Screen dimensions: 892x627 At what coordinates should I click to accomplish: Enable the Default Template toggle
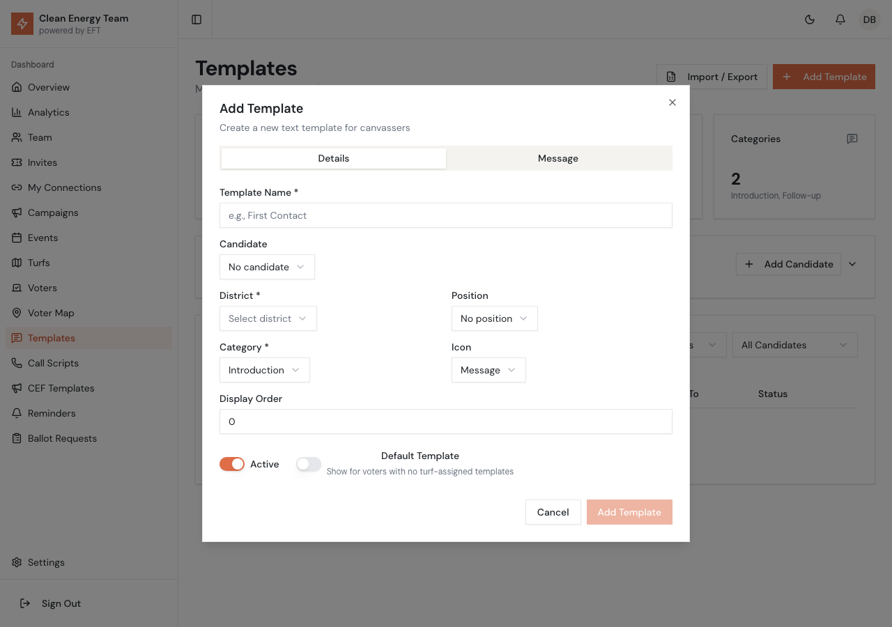pyautogui.click(x=308, y=464)
